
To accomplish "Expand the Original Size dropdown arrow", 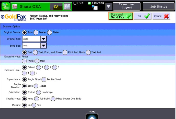I will pos(43,39).
